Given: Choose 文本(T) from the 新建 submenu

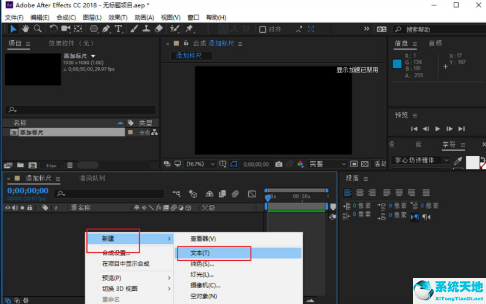Looking at the screenshot, I should [238, 253].
